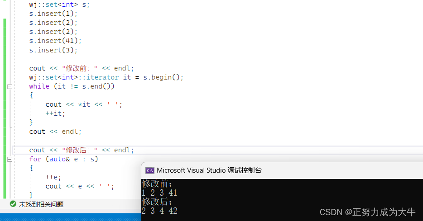423x221 pixels.
Task: Click console text 修改后:
Action: click(x=157, y=202)
